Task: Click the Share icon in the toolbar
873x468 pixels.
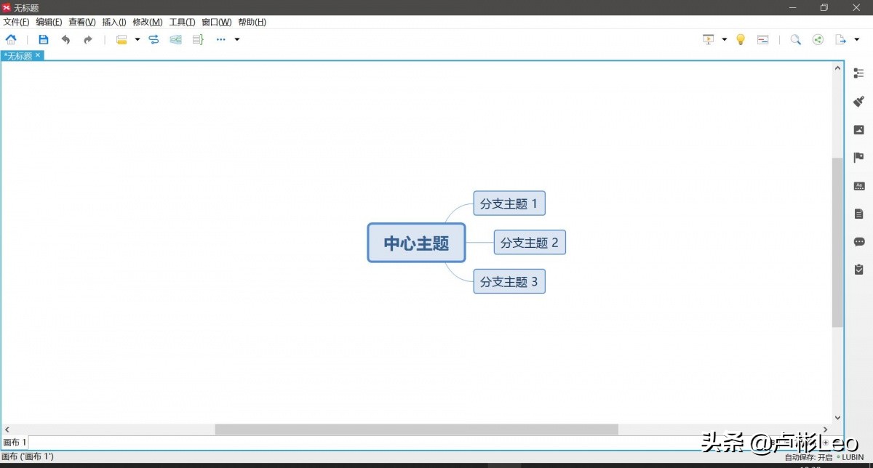Action: point(818,39)
